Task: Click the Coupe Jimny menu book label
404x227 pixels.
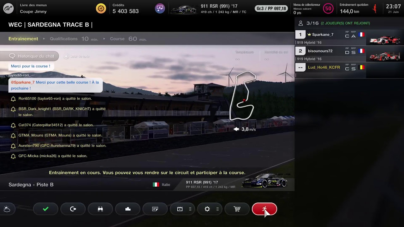Action: pos(33,11)
